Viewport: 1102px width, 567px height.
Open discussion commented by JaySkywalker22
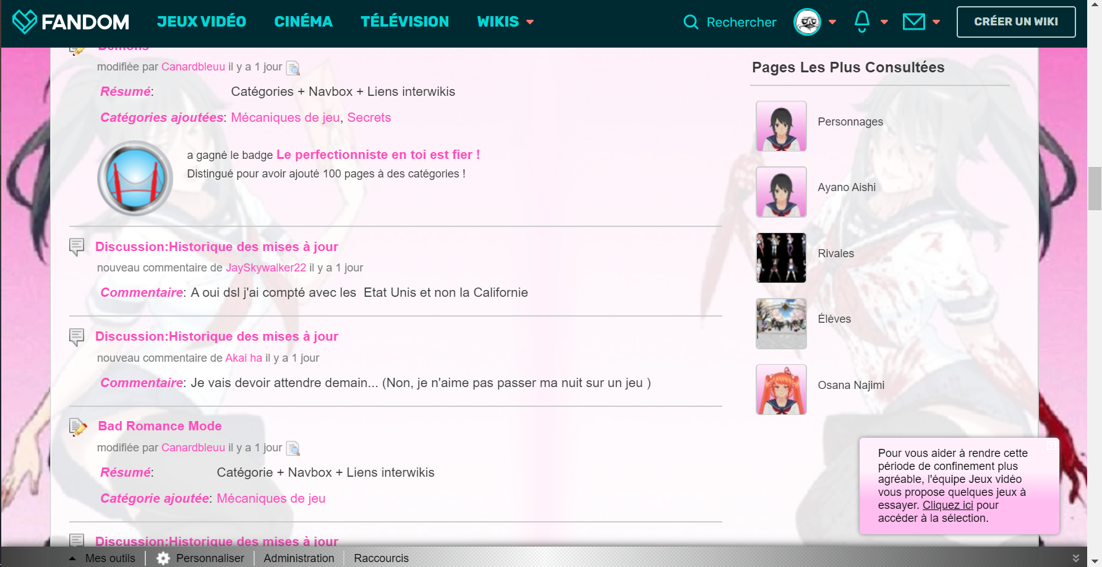(x=216, y=247)
